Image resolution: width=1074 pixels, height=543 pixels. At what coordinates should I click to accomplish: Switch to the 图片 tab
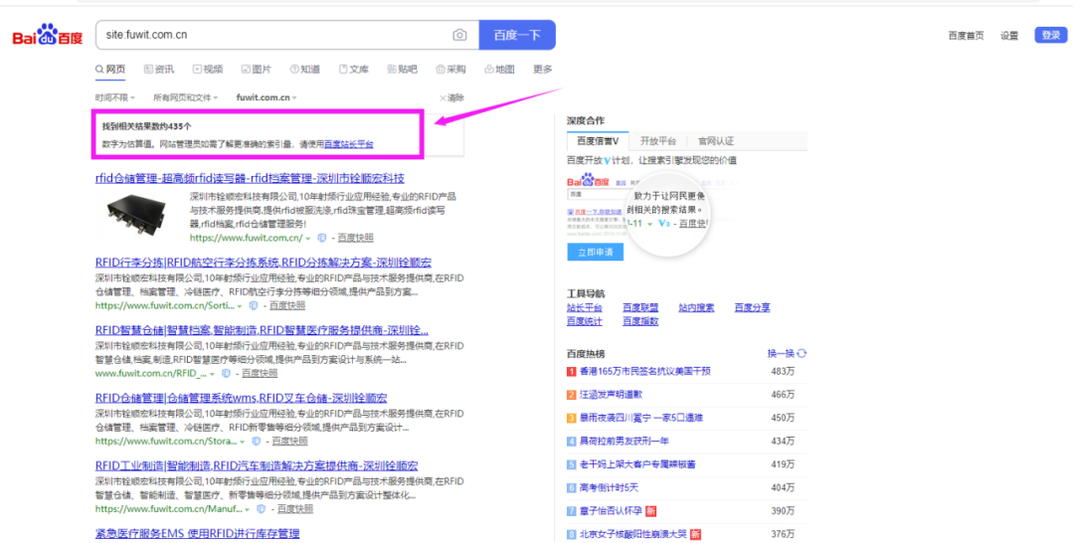pos(257,70)
